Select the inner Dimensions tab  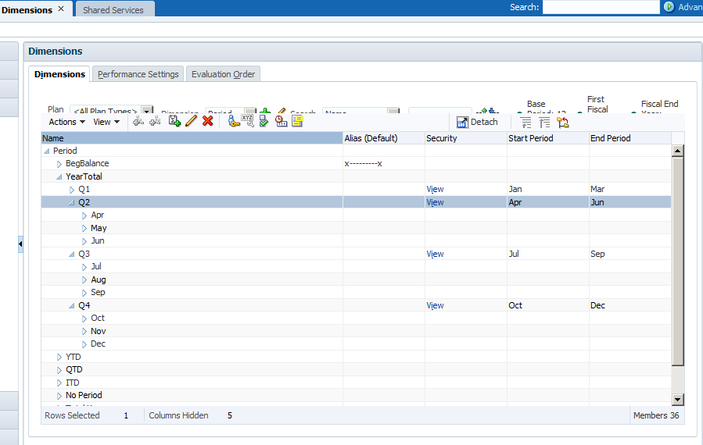point(59,74)
